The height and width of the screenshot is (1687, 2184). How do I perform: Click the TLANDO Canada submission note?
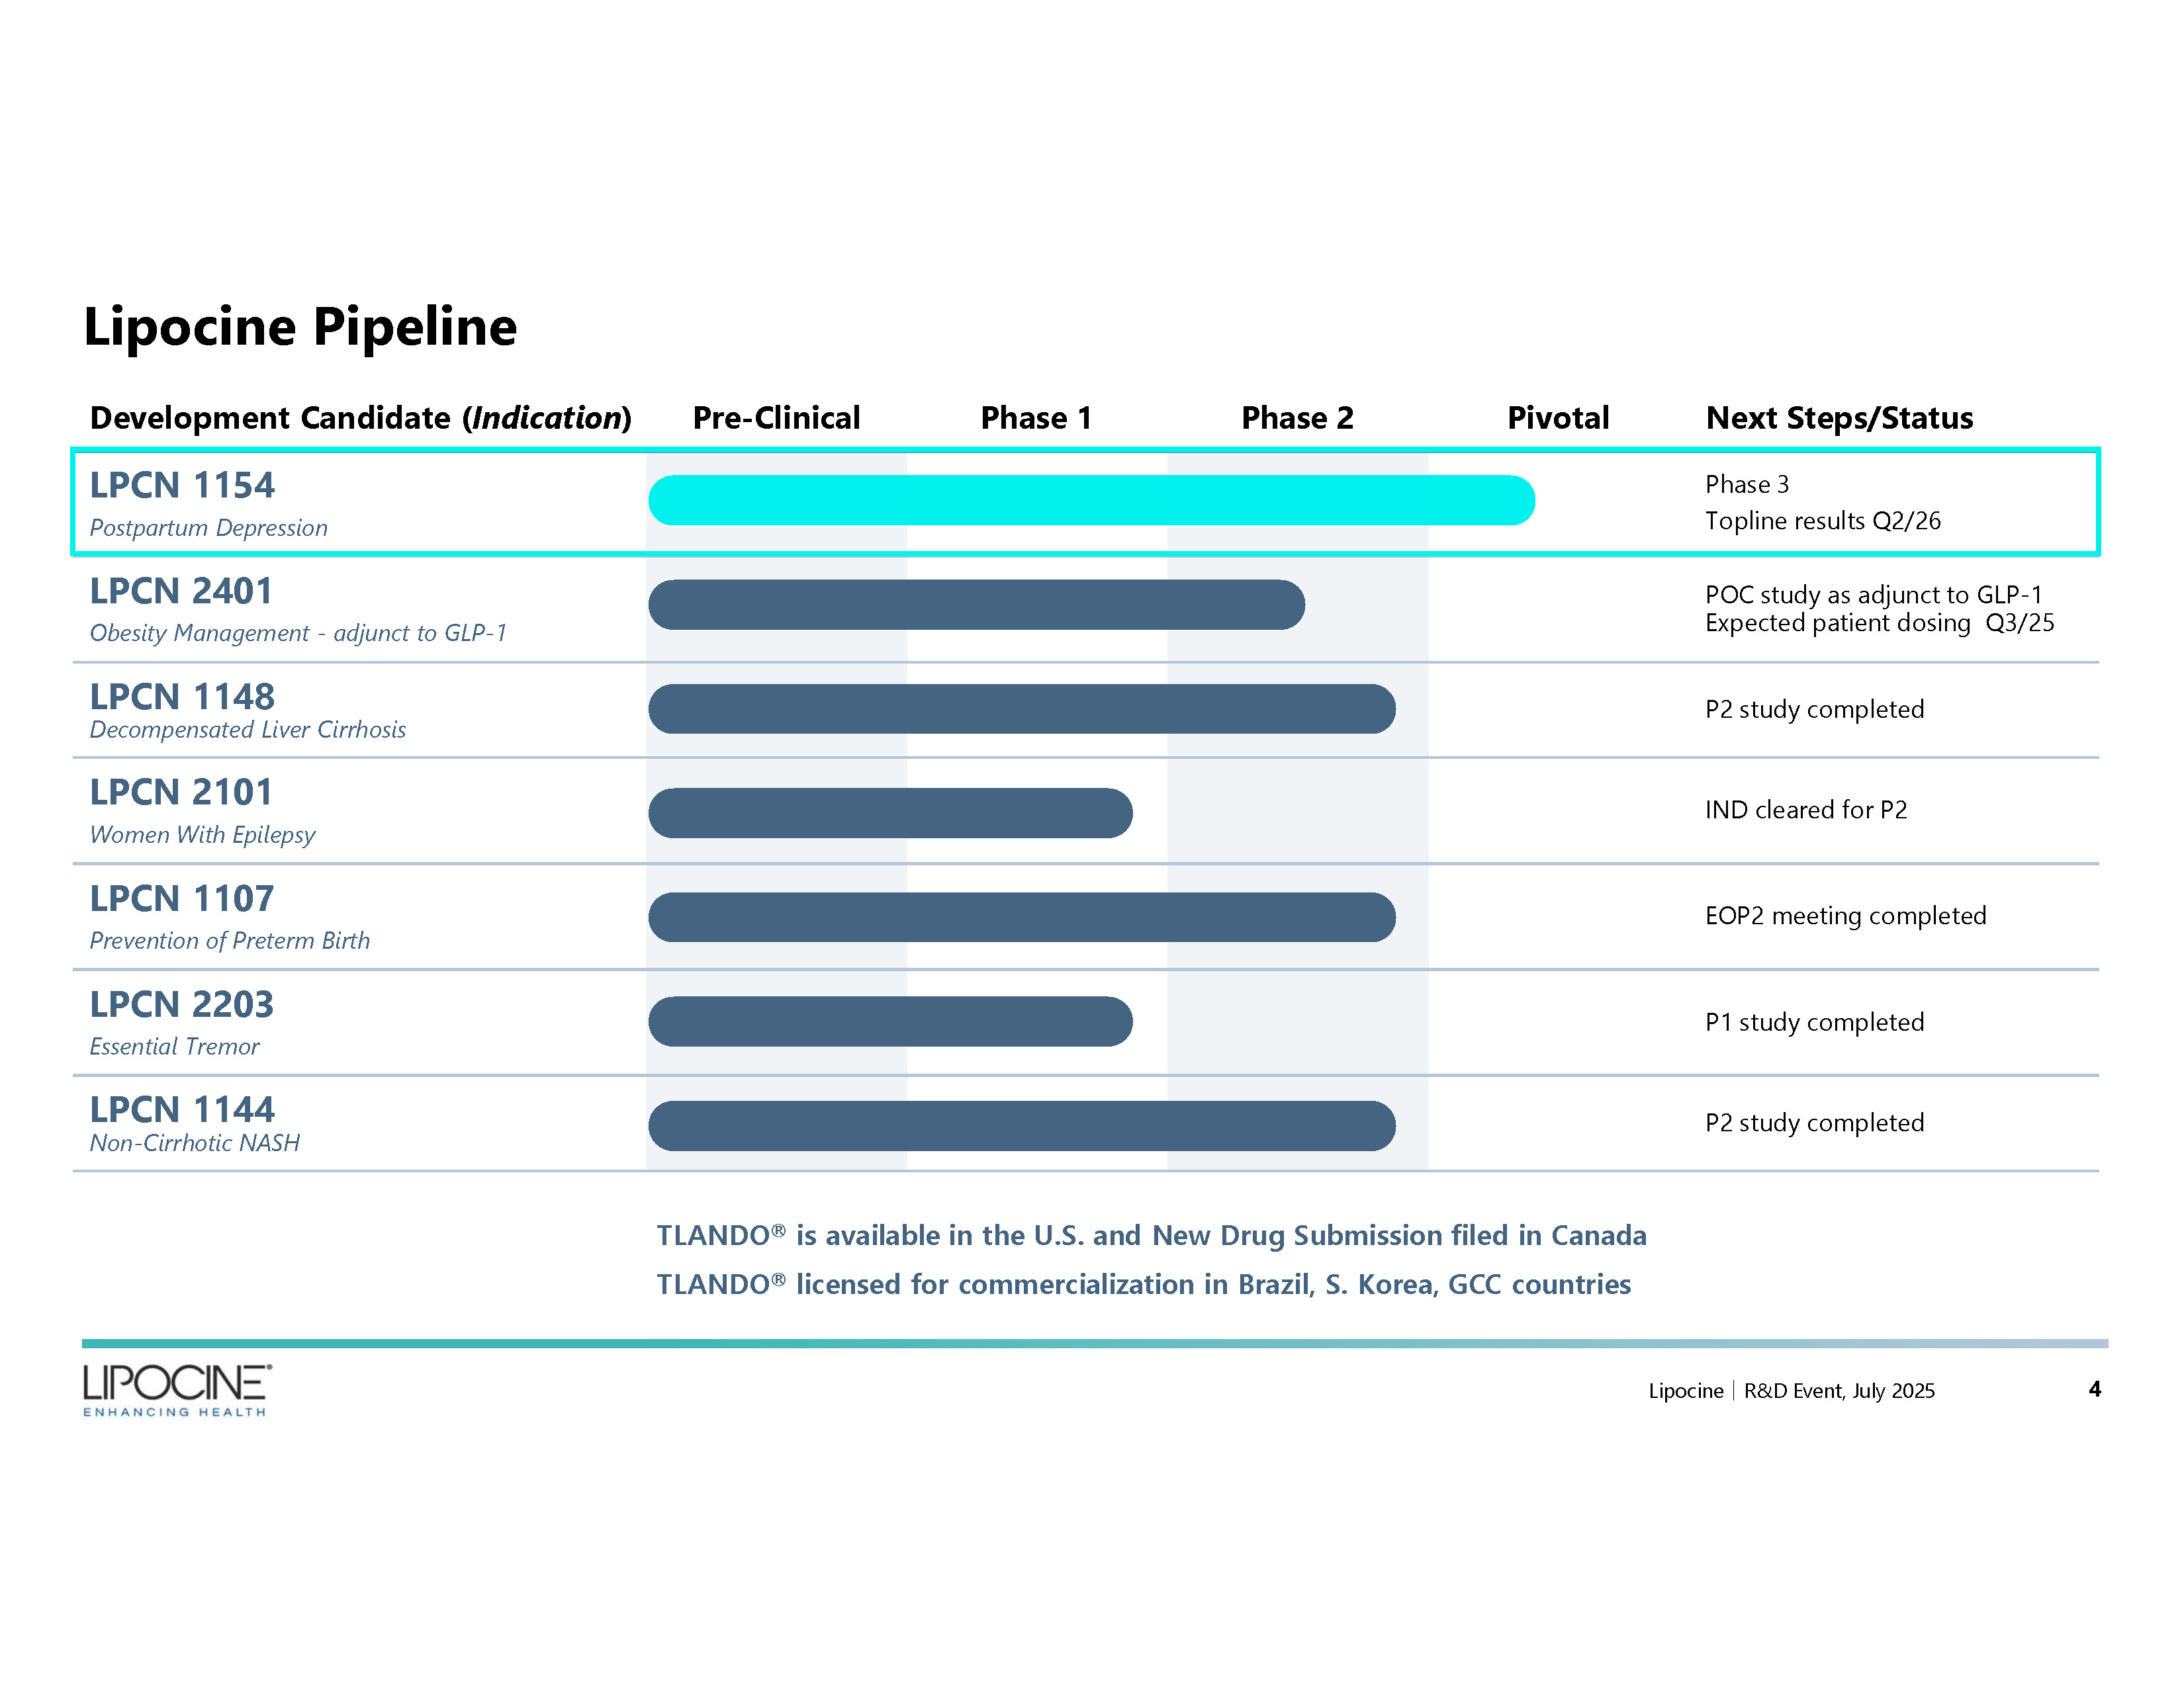click(x=1151, y=1235)
